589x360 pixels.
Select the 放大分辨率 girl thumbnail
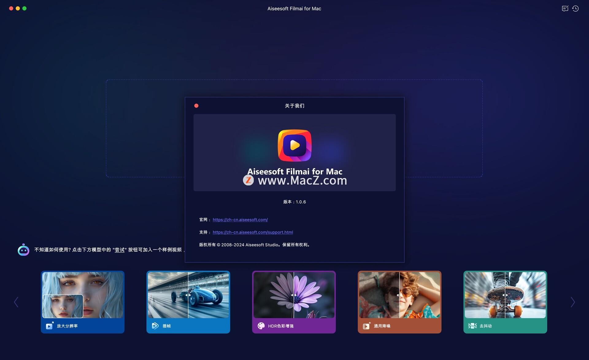coord(83,295)
